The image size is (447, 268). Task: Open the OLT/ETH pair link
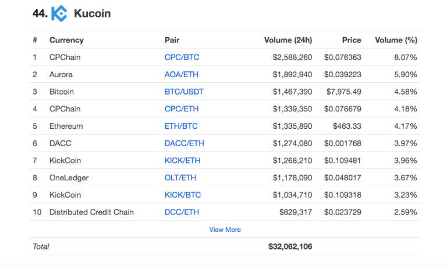tap(180, 178)
